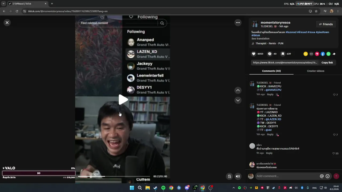The height and width of the screenshot is (192, 342).
Task: Click the Add comment input field
Action: pos(287,176)
